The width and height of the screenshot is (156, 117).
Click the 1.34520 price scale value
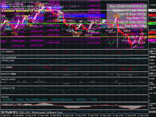pyautogui.click(x=153, y=42)
